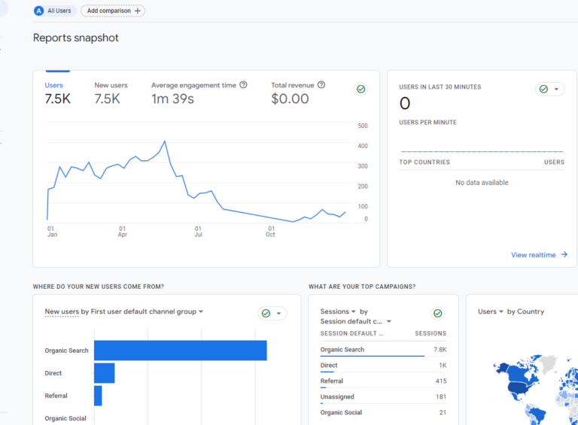
Task: Click the by Country dimension label
Action: [x=525, y=311]
